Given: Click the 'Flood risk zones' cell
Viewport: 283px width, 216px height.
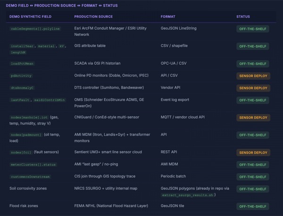Looking at the screenshot, I should (x=24, y=206).
